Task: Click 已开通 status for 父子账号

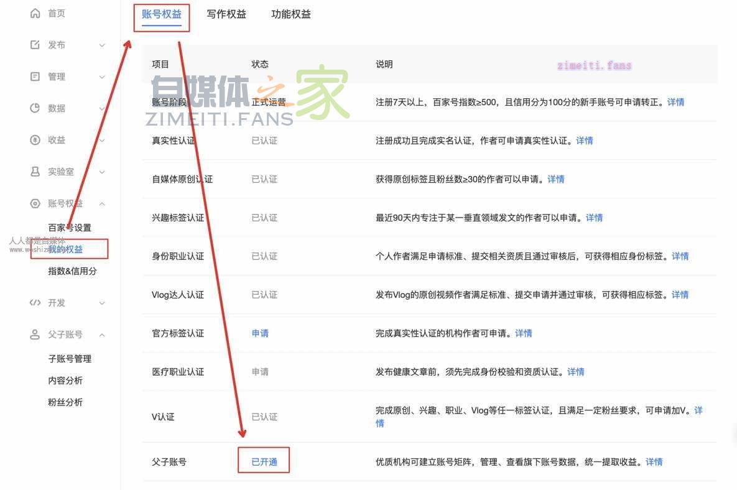Action: click(264, 462)
